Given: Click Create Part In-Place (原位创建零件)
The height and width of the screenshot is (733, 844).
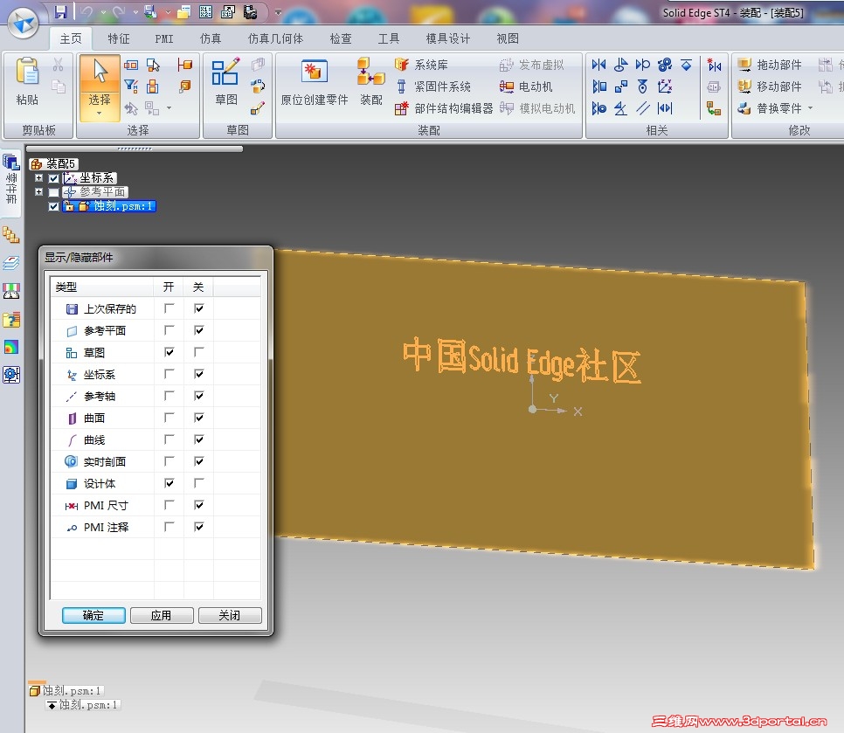Looking at the screenshot, I should pos(315,82).
